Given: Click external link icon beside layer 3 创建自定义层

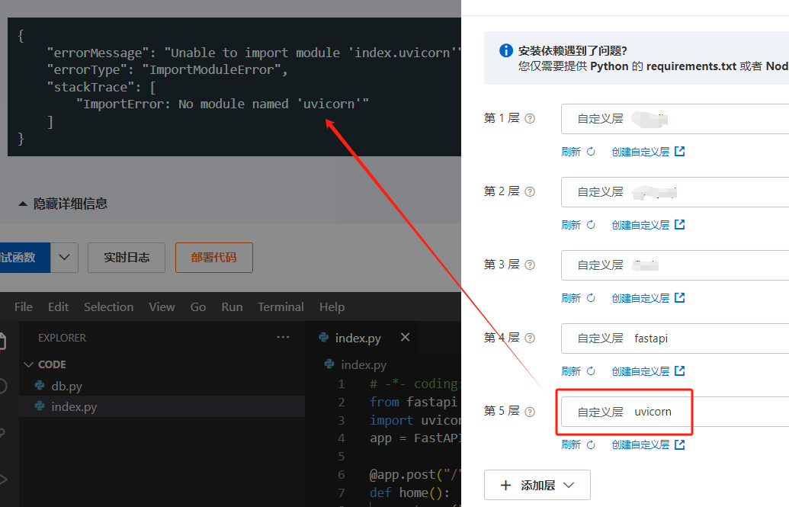Looking at the screenshot, I should point(680,297).
